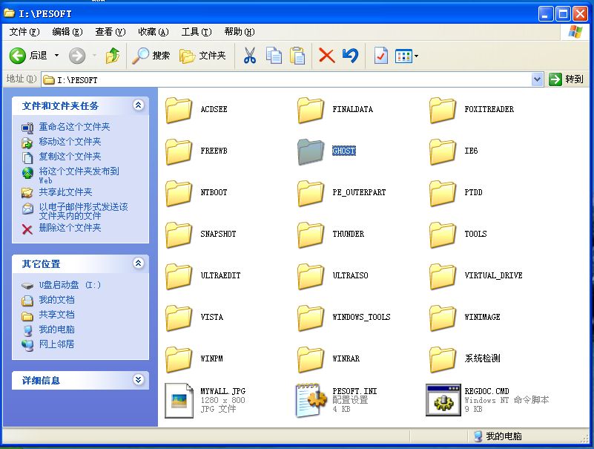The image size is (594, 449).
Task: Click 共享此文件夹 link
Action: pos(65,192)
